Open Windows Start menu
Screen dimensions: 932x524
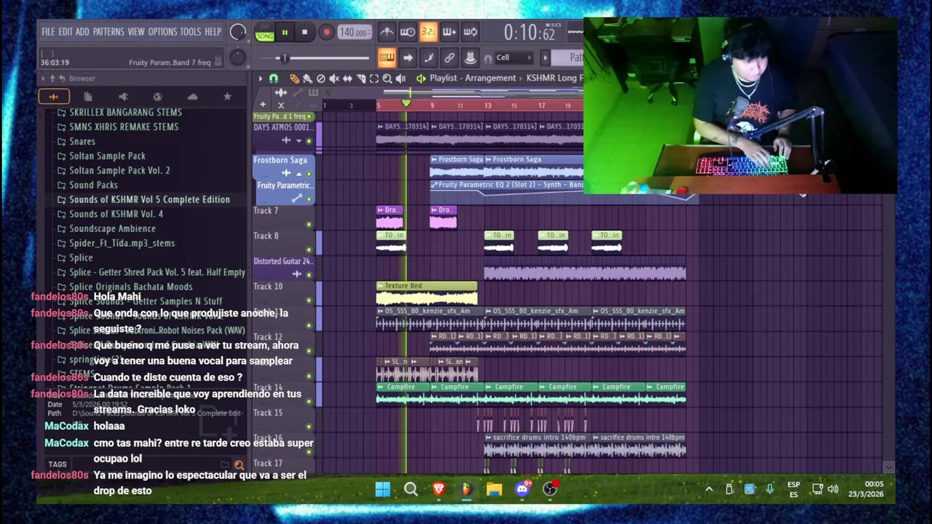(x=383, y=489)
